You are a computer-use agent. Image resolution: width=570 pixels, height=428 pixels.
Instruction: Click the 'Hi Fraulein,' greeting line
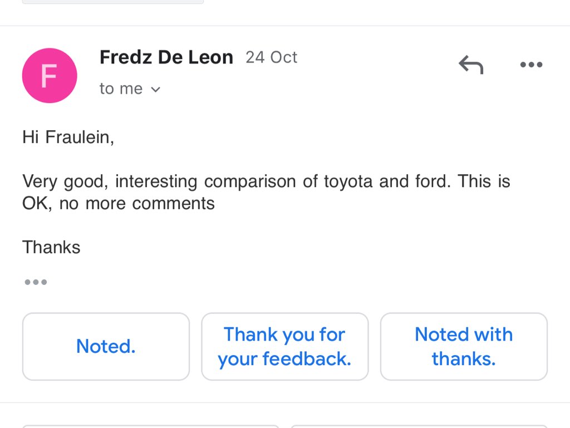(68, 137)
